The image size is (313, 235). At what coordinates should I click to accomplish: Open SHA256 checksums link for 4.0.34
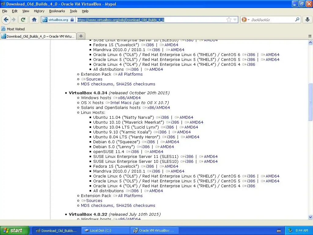tap(135, 205)
